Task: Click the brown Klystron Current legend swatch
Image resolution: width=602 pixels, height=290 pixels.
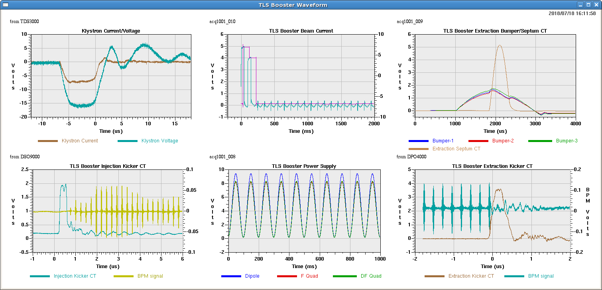Action: (x=48, y=141)
